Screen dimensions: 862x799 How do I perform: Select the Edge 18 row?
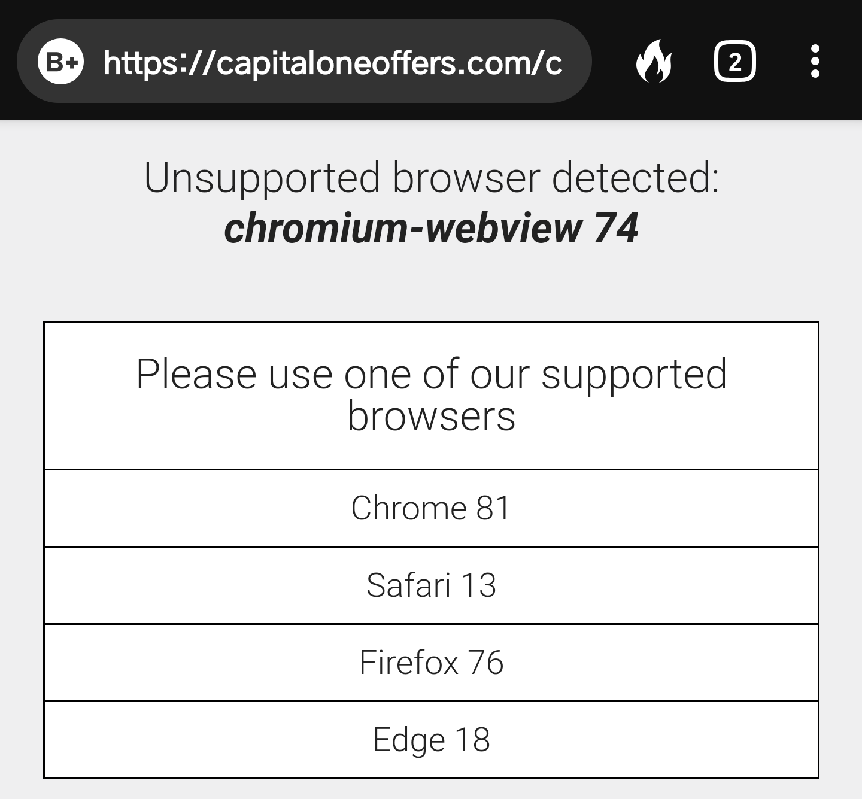[x=430, y=740]
